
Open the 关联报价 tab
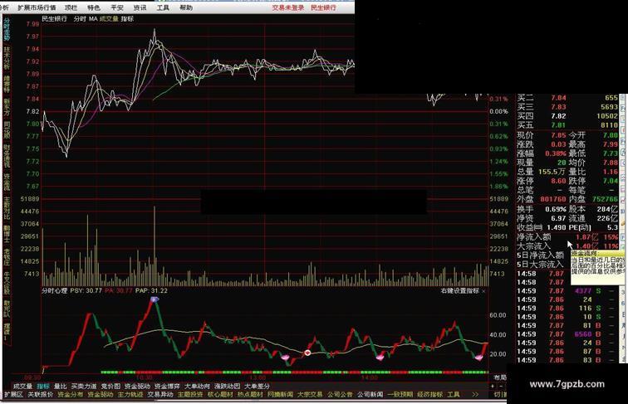pyautogui.click(x=40, y=395)
